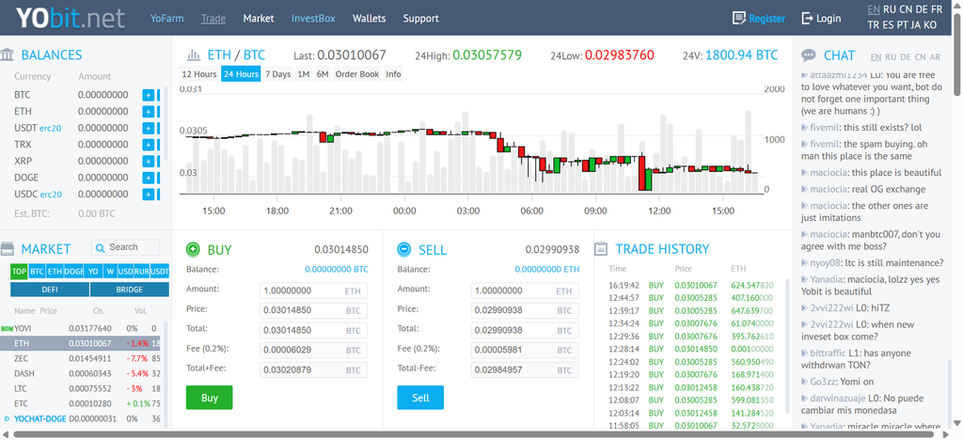Open the Order Book view
Viewport: 963px width, 440px height.
(357, 74)
